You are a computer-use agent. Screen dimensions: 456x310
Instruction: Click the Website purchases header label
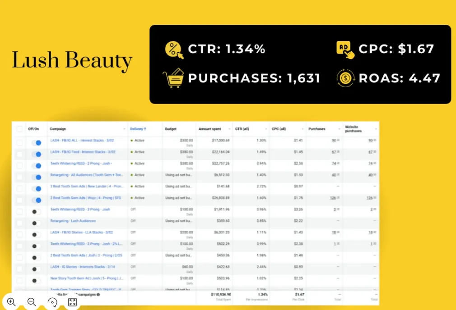354,129
